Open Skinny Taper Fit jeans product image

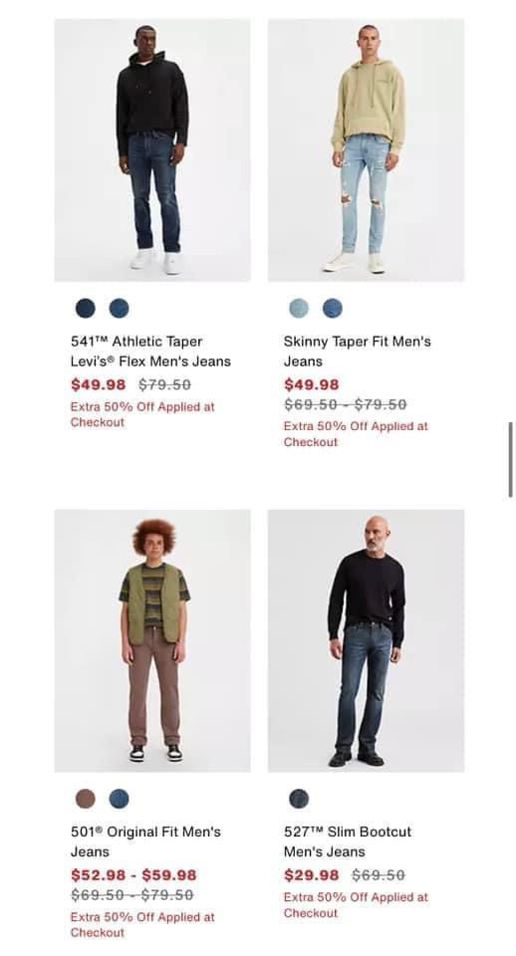[366, 150]
